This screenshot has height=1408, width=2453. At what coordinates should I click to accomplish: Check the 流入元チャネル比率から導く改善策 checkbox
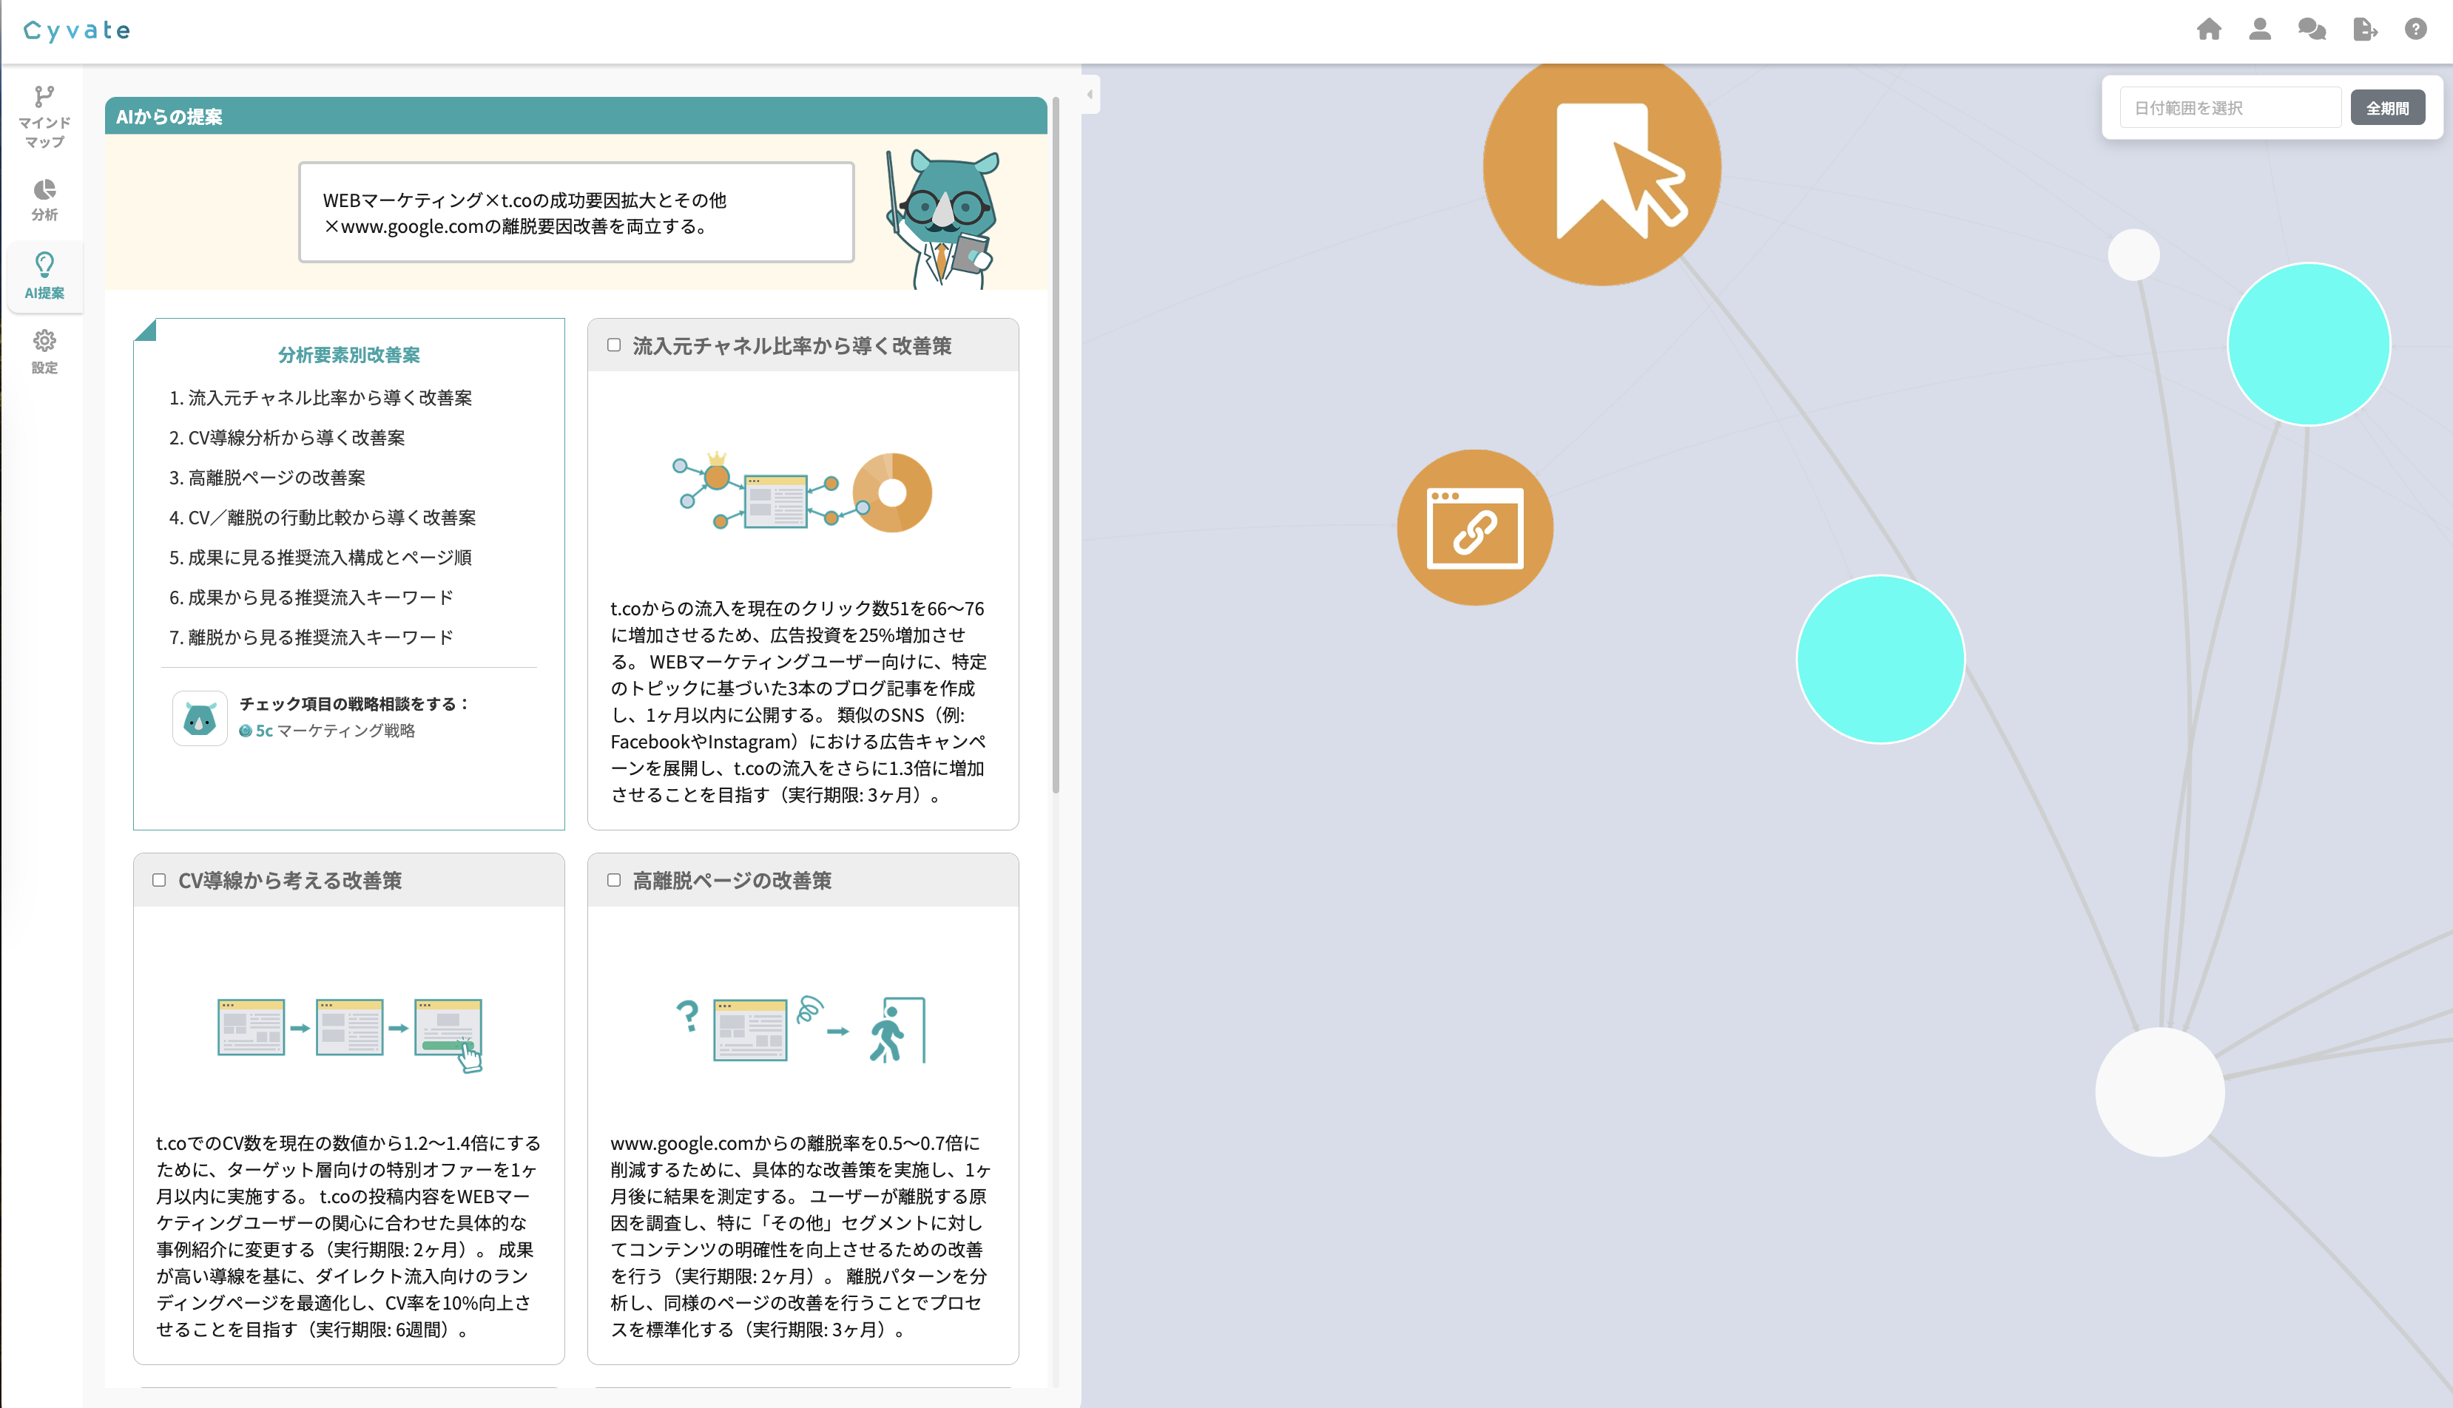(x=613, y=345)
